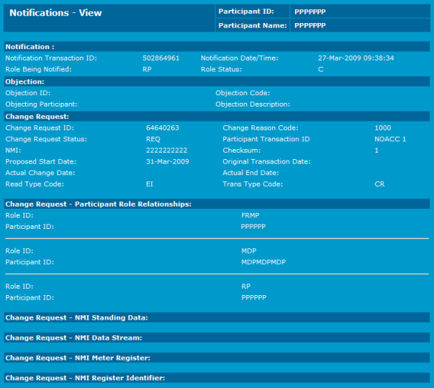Expand the Change Request - NMI Register Identifier section
434x388 pixels.
click(x=85, y=378)
